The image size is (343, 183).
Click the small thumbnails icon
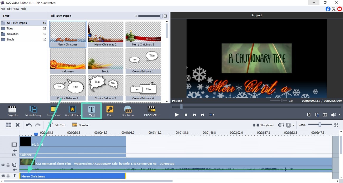pyautogui.click(x=136, y=16)
